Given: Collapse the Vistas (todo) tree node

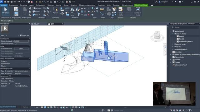Looking at the screenshot, I should click(171, 31).
